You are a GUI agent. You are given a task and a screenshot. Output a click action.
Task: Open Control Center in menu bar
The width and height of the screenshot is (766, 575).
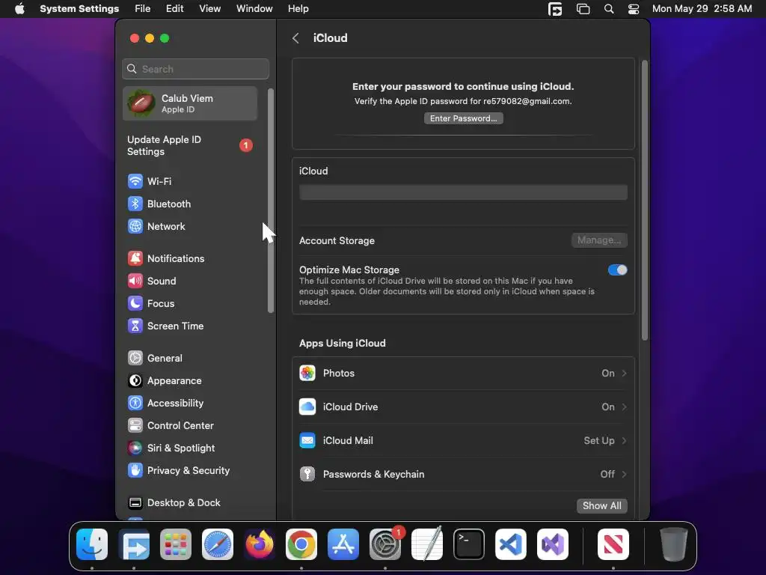(x=633, y=9)
